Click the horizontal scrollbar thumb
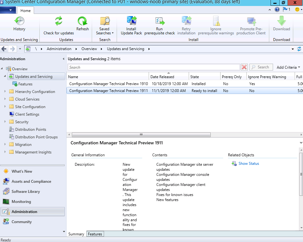The image size is (303, 242). point(141,135)
